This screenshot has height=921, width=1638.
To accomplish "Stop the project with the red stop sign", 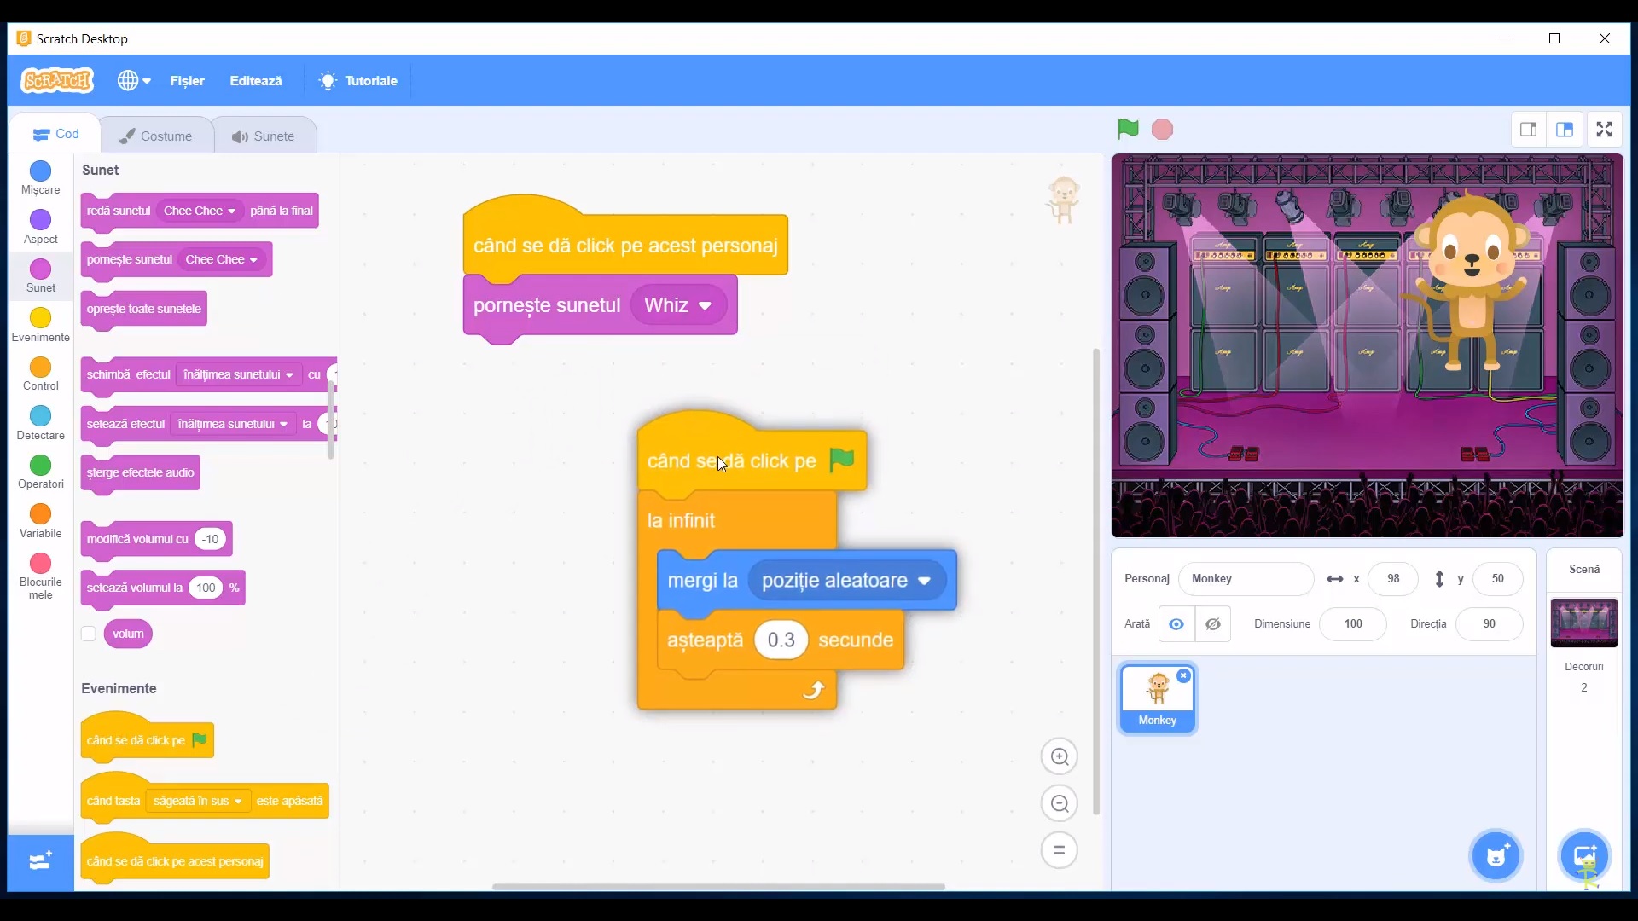I will pos(1163,129).
